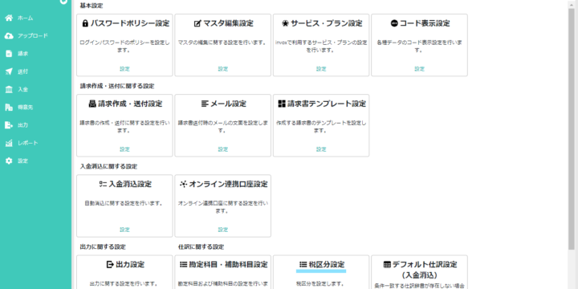578x289 pixels.
Task: Click 設定 link under 請求作成・送付設定
Action: click(x=124, y=149)
